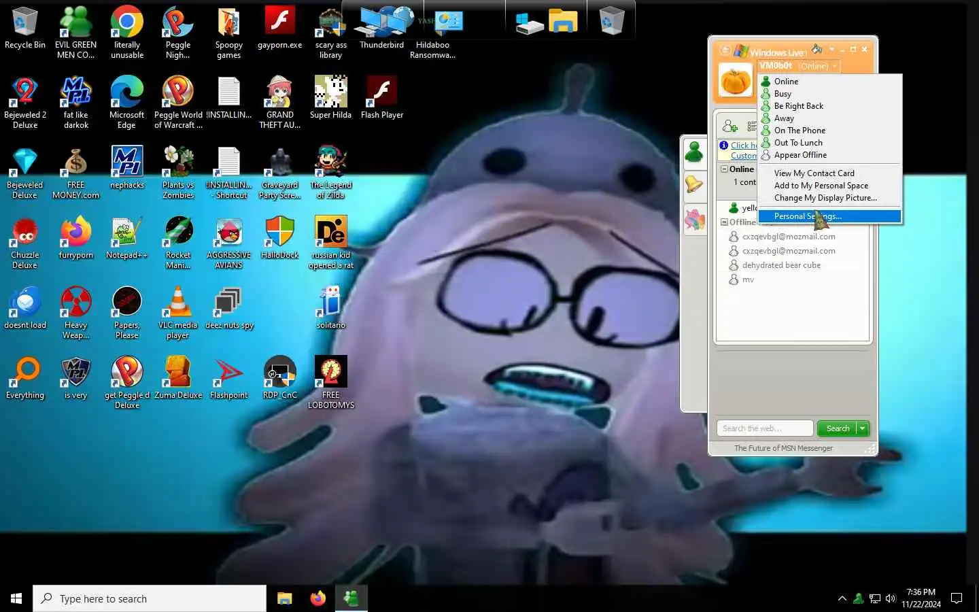Collapse the Online contacts group
This screenshot has height=612, width=979.
click(724, 169)
